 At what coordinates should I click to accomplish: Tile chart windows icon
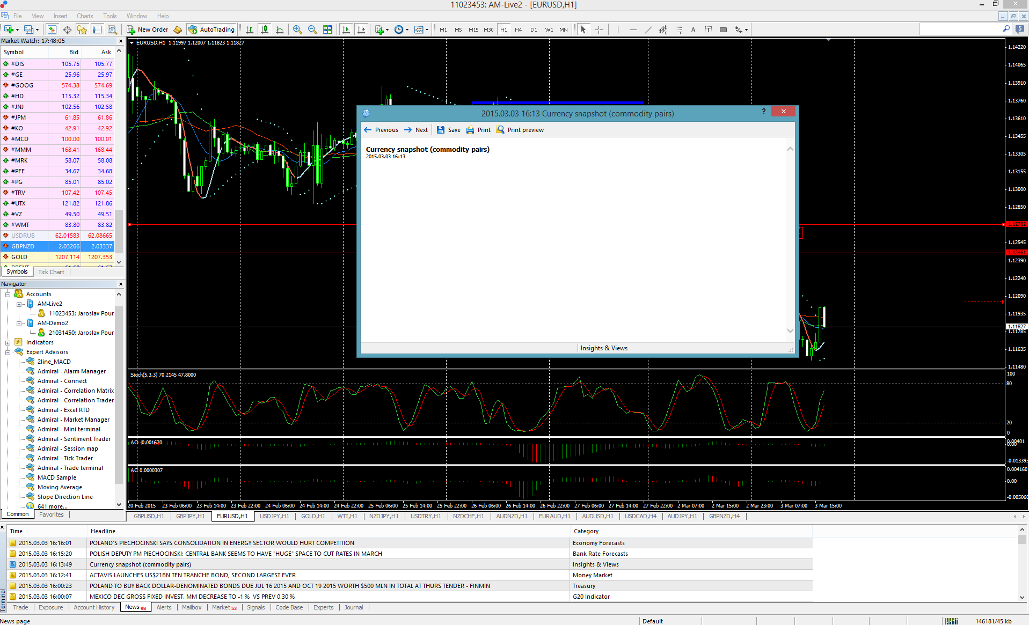pyautogui.click(x=327, y=30)
